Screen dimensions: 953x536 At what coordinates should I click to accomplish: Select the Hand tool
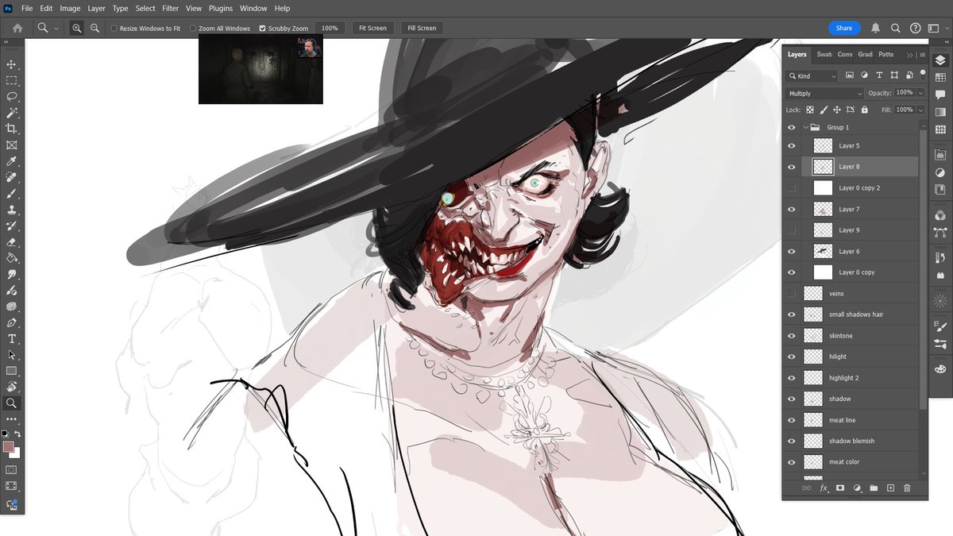click(x=11, y=387)
